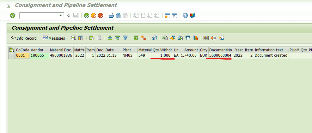Cancel with the red X icon
The width and height of the screenshot is (312, 133).
(x=101, y=15)
